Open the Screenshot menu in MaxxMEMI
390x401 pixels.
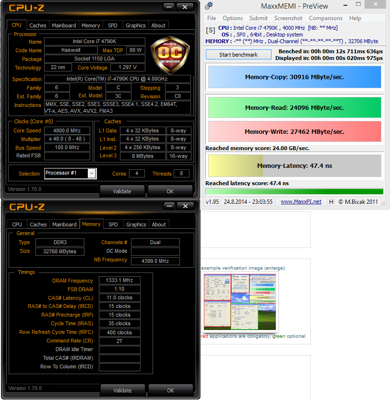pyautogui.click(x=288, y=18)
